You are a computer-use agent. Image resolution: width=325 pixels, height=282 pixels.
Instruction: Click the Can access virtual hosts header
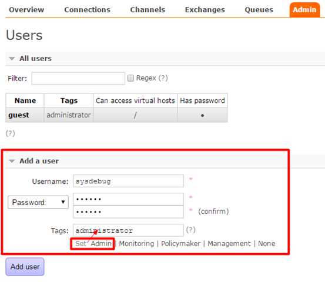(135, 100)
